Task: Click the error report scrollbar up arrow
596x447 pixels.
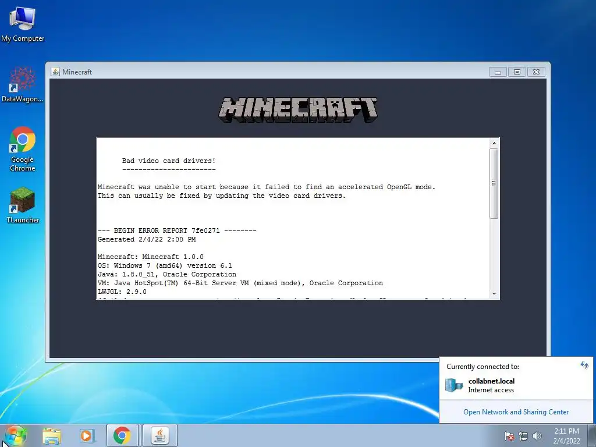Action: pos(494,143)
